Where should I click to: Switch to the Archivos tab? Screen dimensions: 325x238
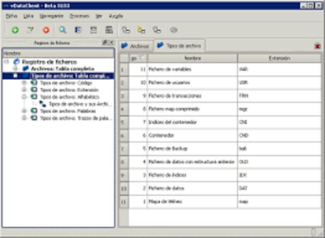(136, 46)
